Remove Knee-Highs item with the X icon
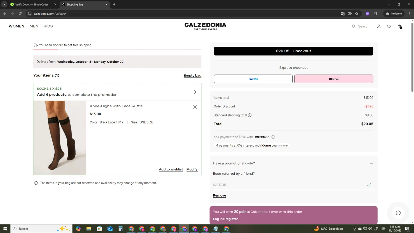 coord(195,107)
